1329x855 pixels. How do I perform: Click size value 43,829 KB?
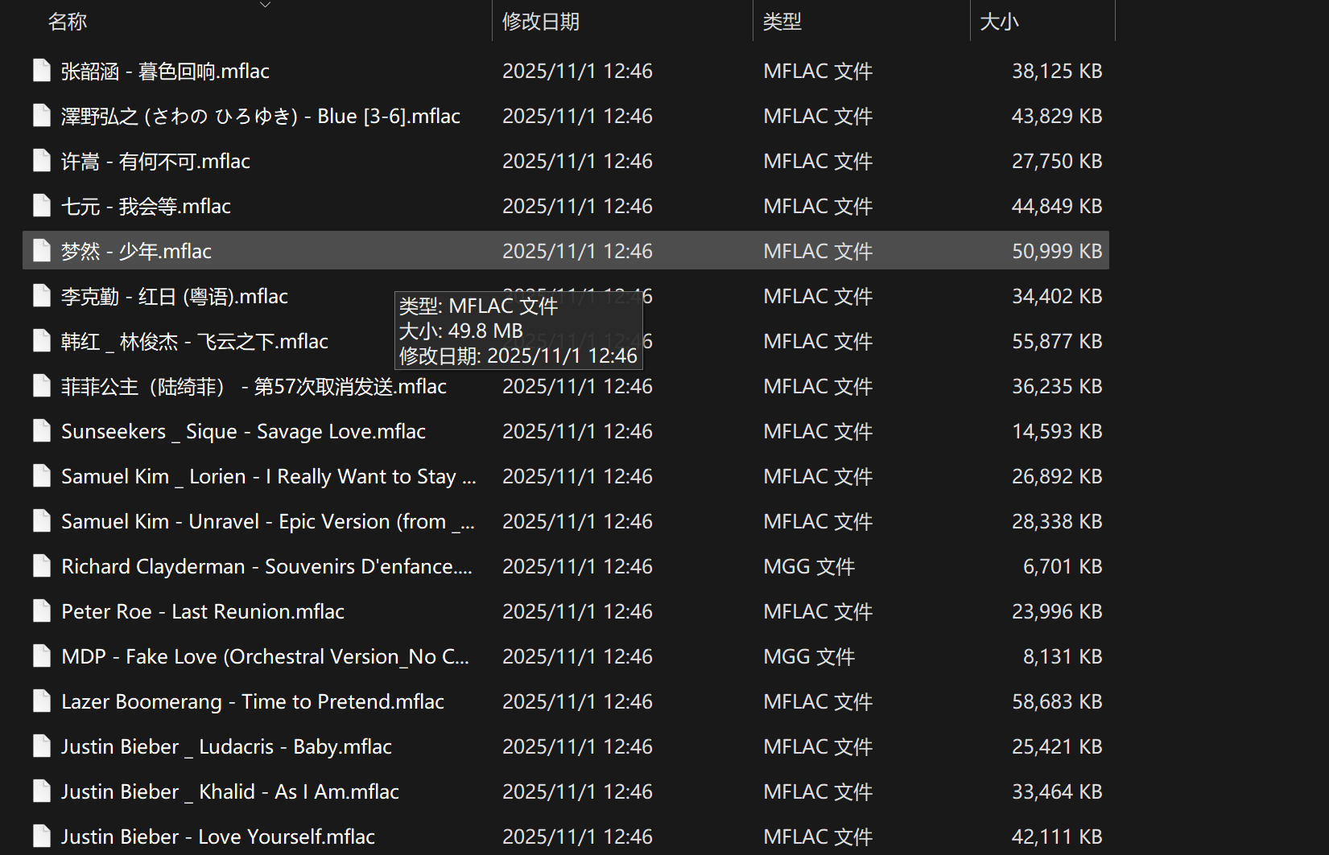pyautogui.click(x=1057, y=116)
